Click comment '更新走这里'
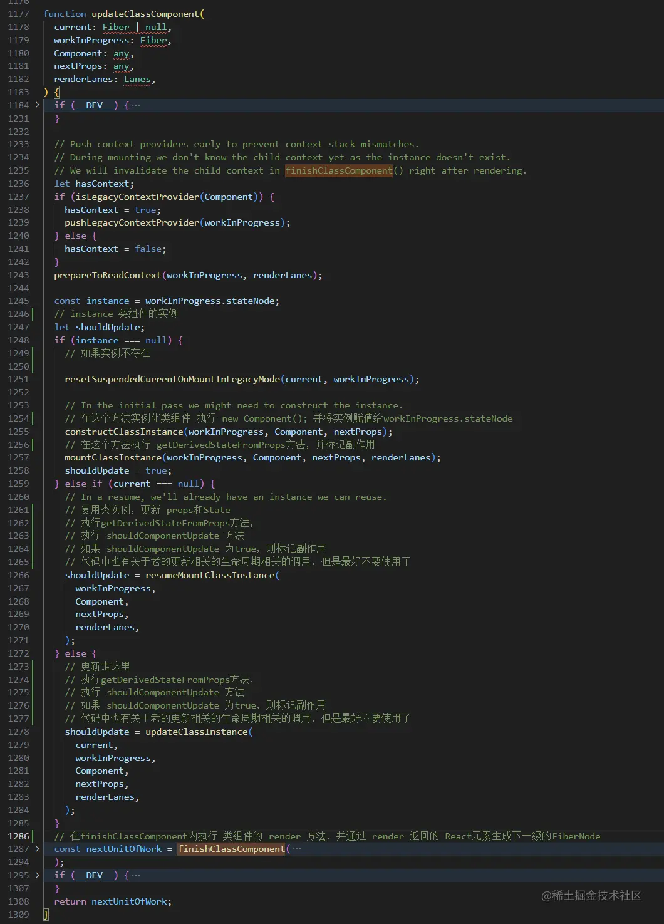 pyautogui.click(x=98, y=667)
